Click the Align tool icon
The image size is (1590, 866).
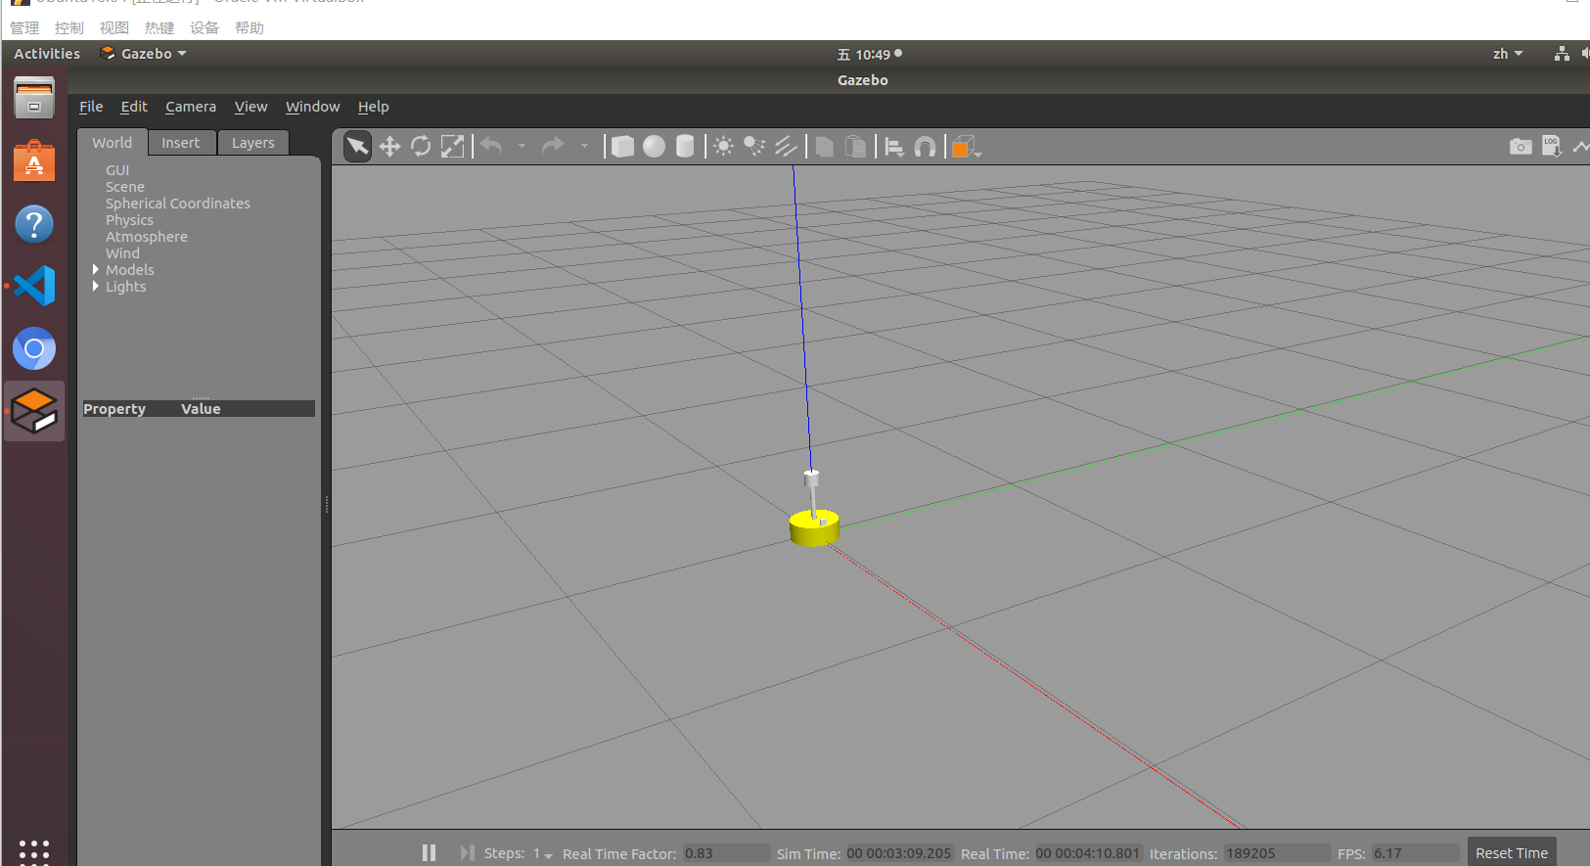894,147
